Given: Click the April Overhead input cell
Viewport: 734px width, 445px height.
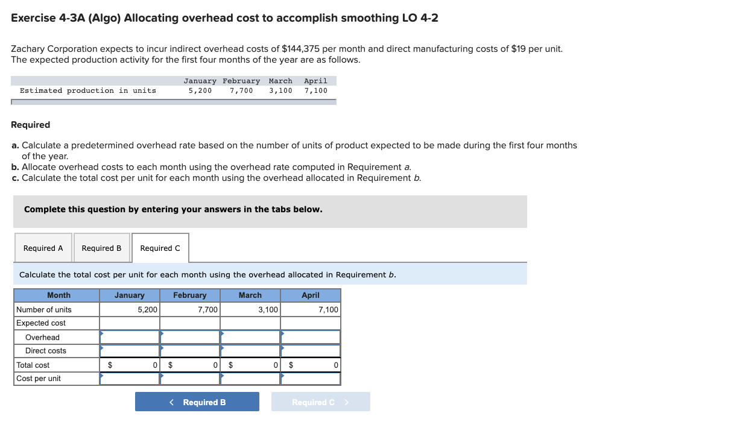Looking at the screenshot, I should (310, 336).
